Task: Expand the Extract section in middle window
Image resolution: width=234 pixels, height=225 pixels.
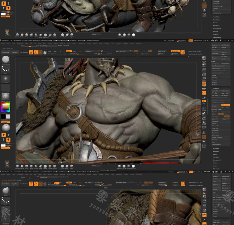Action: point(214,85)
